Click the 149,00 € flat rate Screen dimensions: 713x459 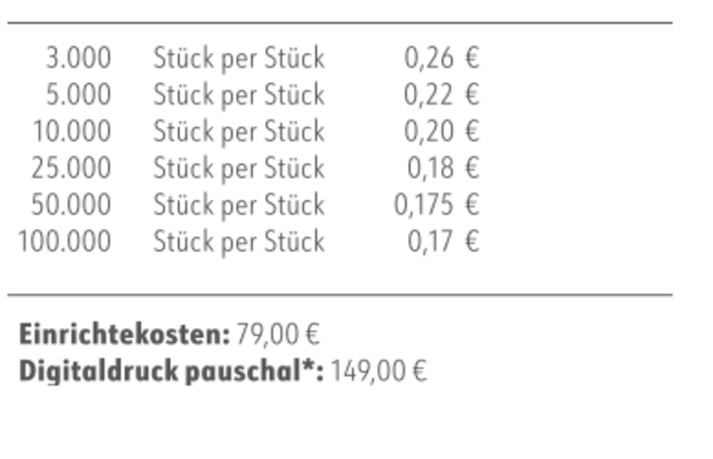tap(379, 371)
